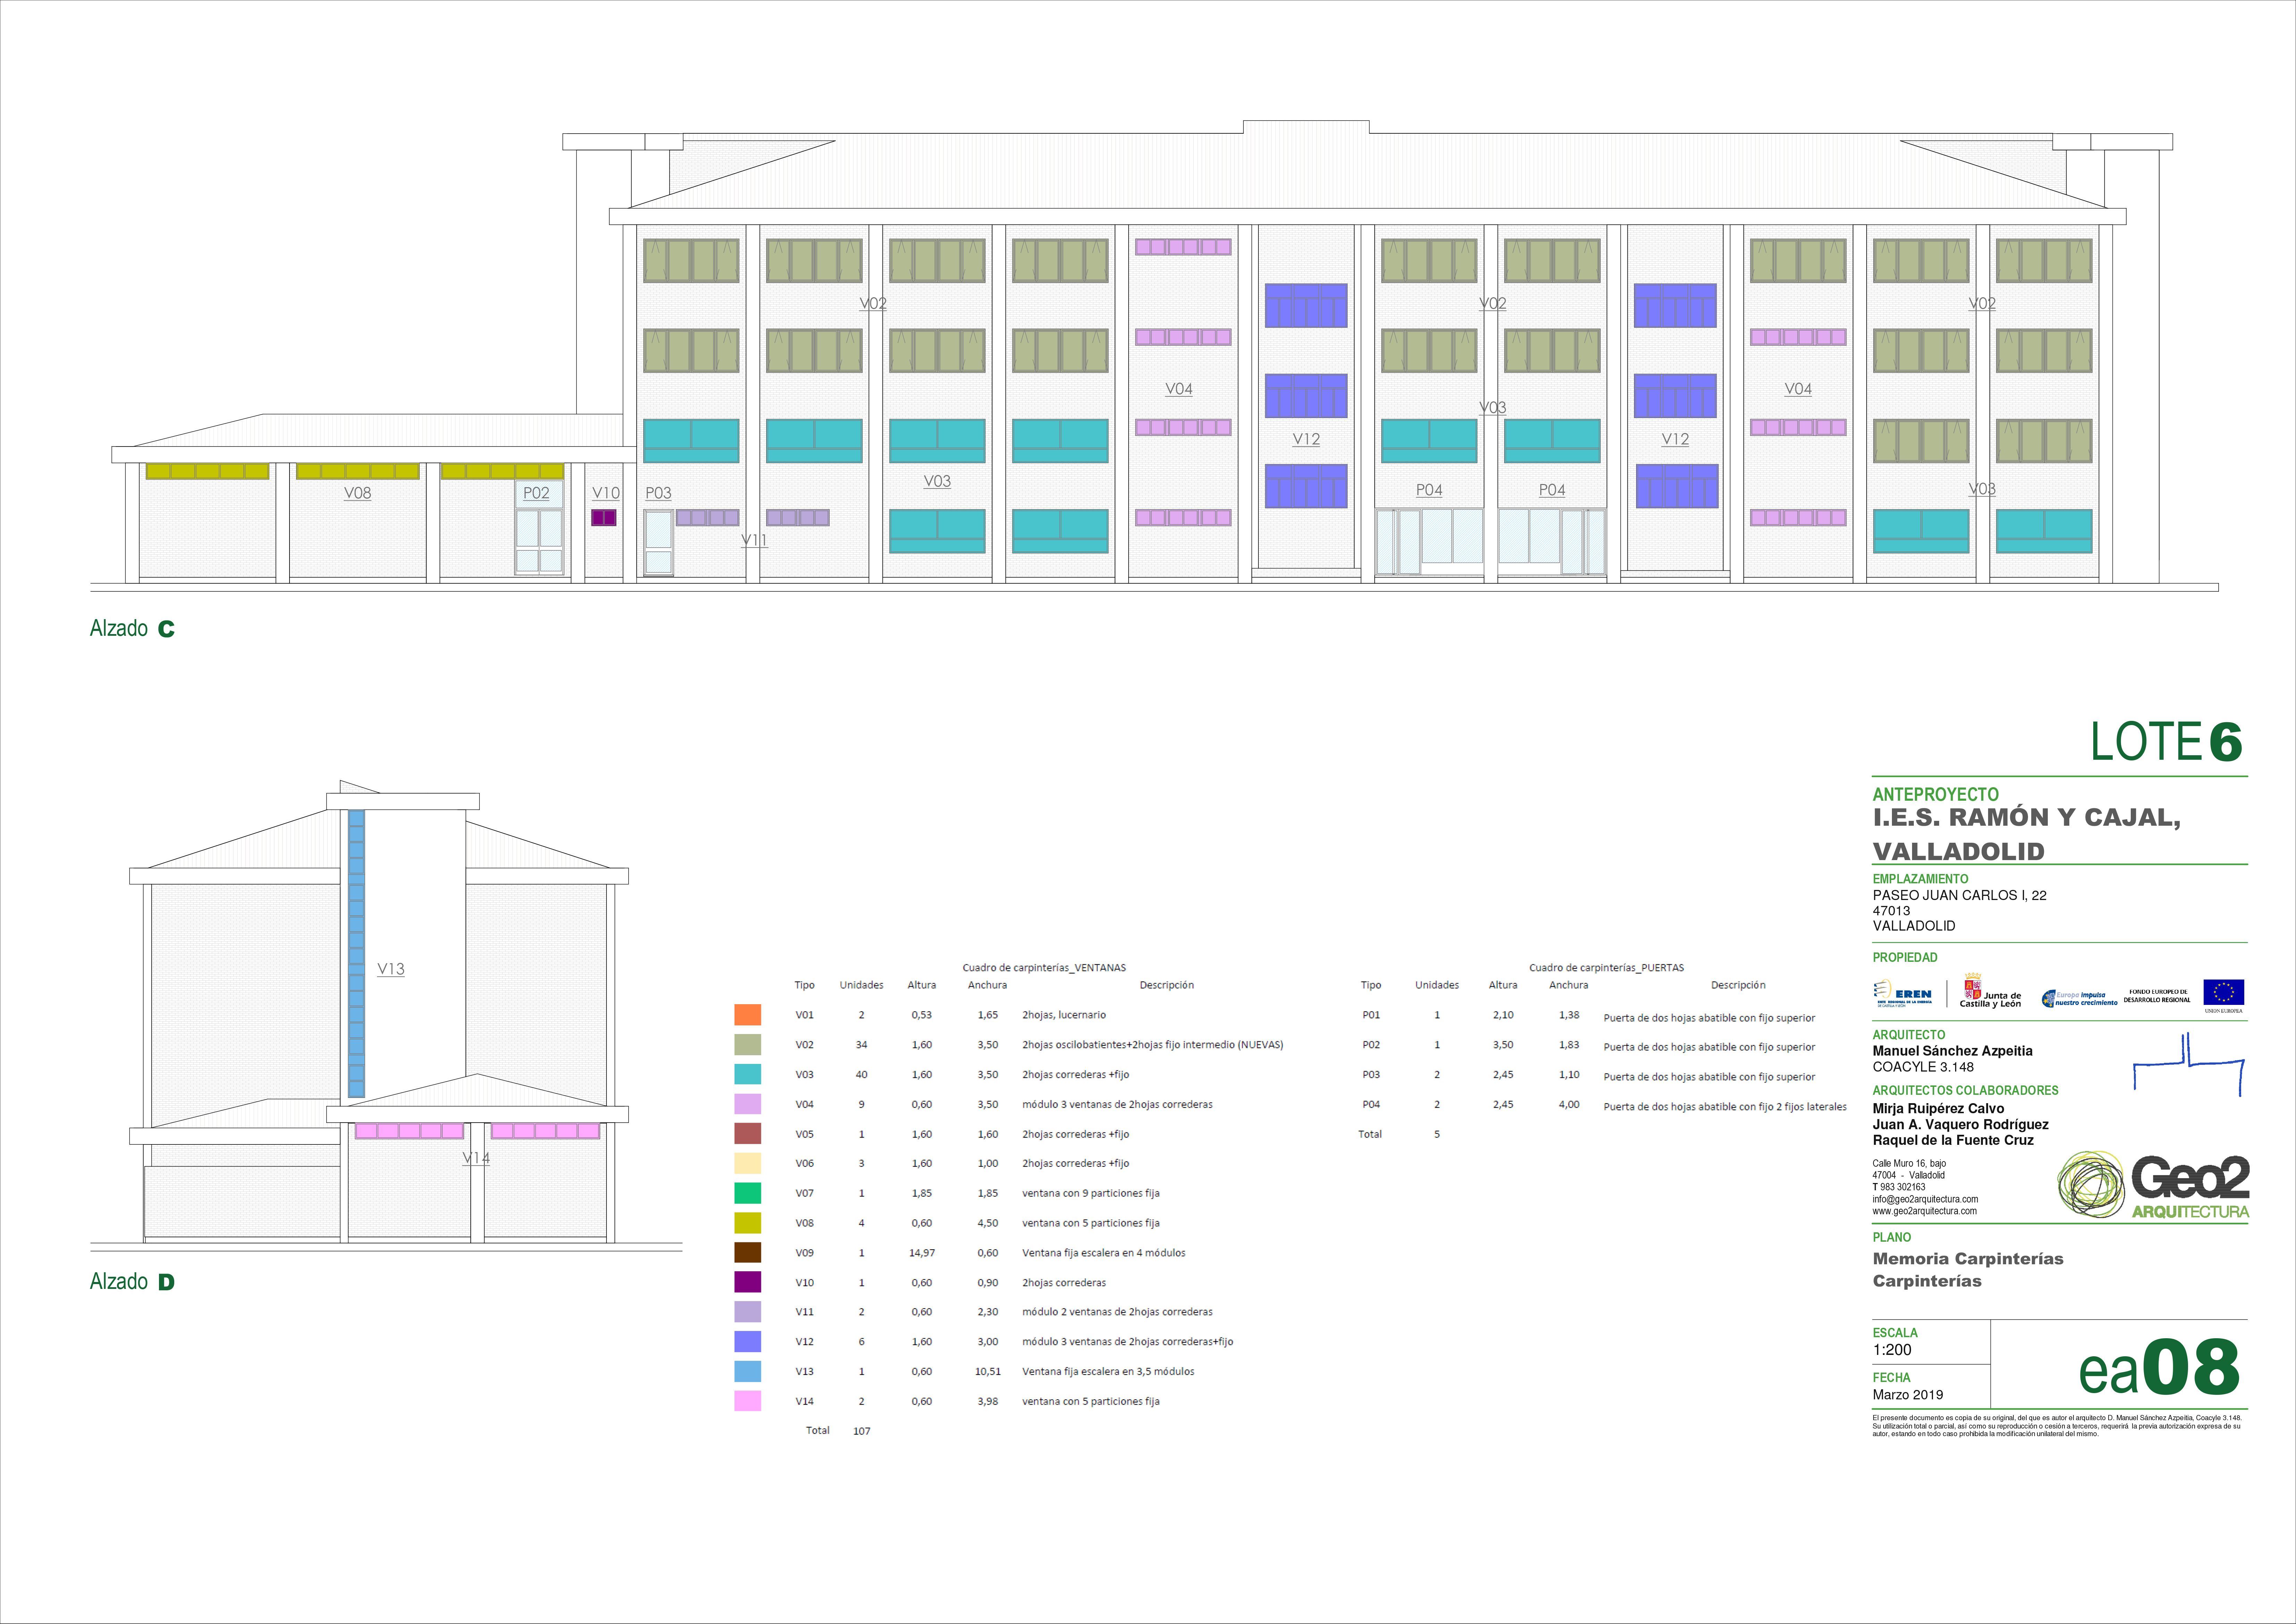Click 'Cuadro de carpinterías_VENTANAS' table title

pyautogui.click(x=1044, y=968)
